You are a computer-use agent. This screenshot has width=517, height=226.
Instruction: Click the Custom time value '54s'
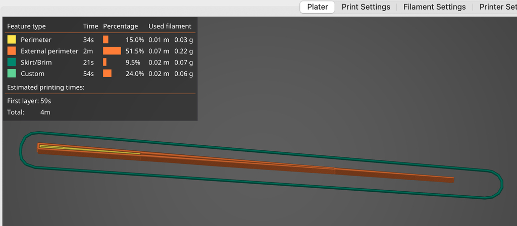point(88,74)
